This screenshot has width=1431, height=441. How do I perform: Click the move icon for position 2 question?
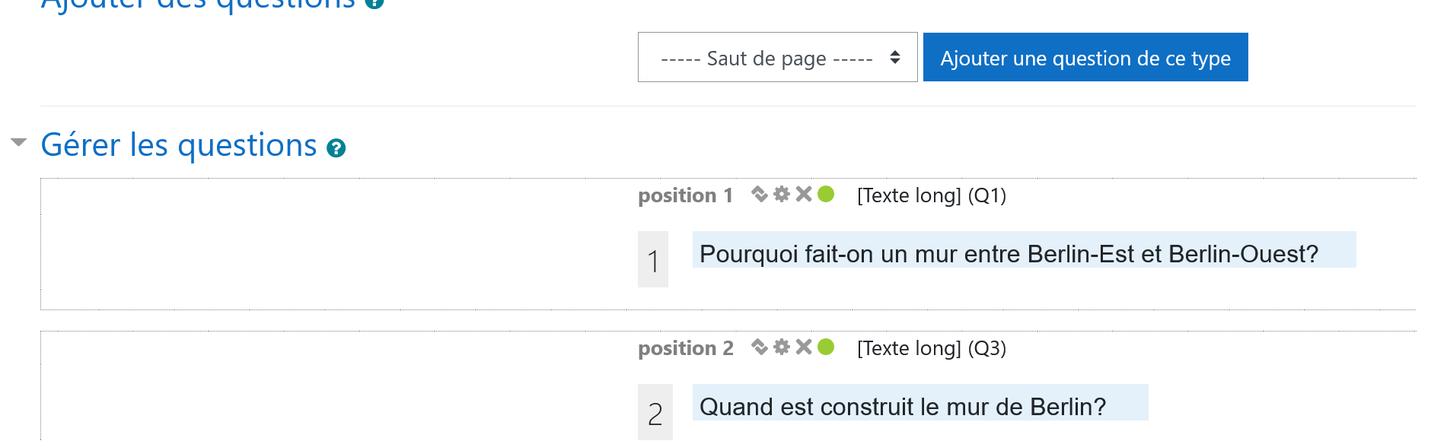759,347
